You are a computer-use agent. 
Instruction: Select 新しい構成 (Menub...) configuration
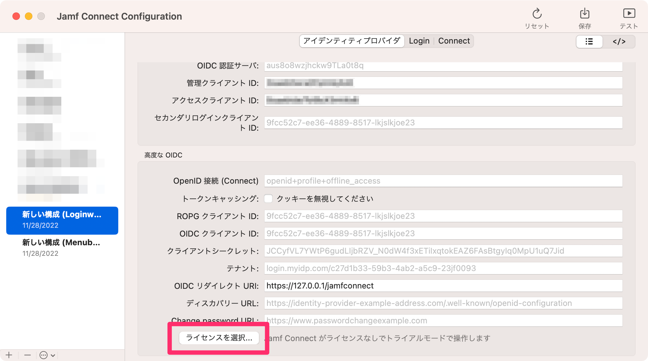[62, 248]
